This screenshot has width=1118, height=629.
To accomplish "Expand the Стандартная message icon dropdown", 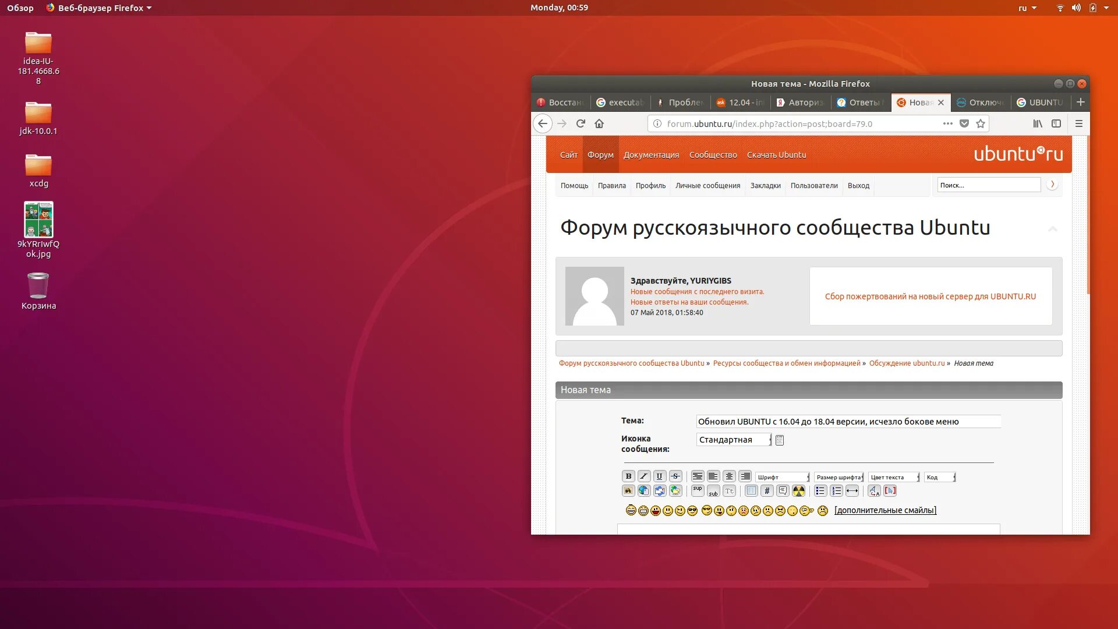I will pos(734,440).
